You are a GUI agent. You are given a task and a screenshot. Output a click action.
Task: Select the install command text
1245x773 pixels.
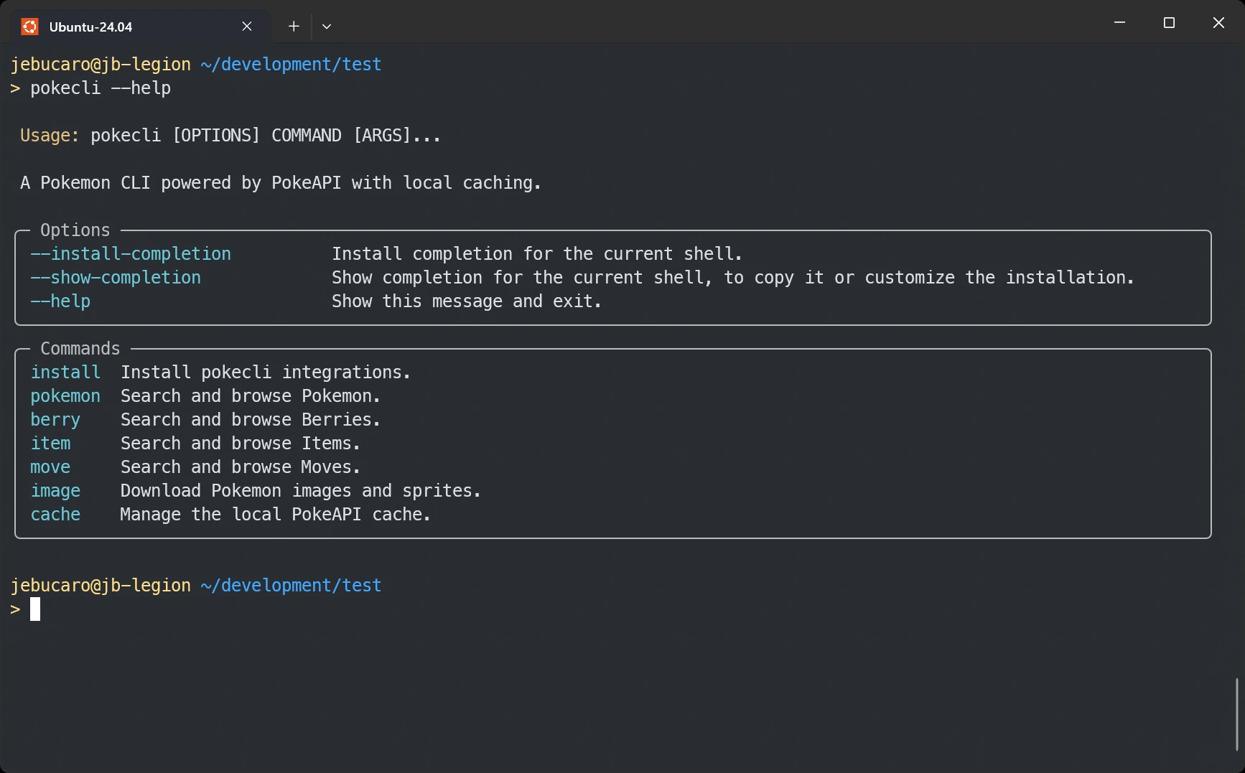[65, 372]
